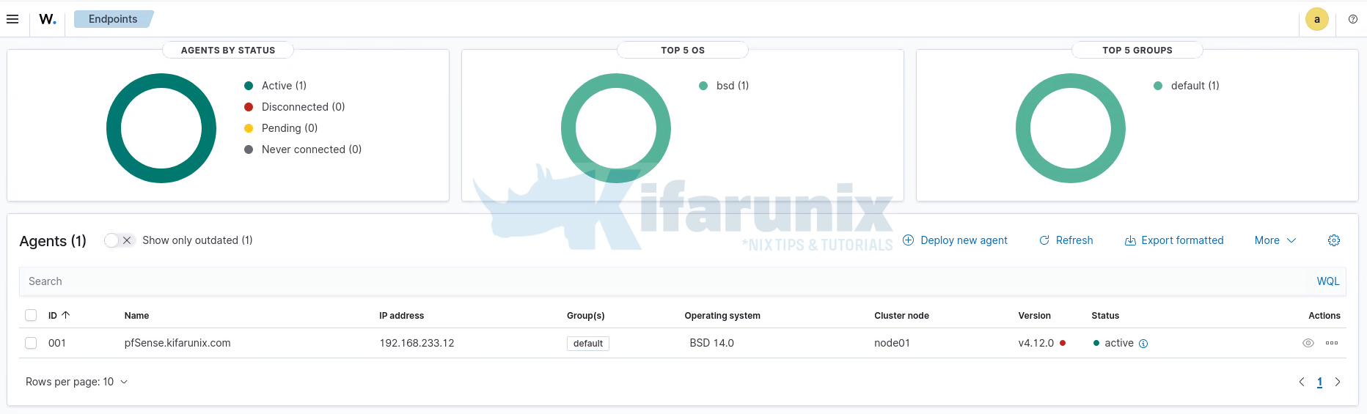Click the Cluster node column header
The height and width of the screenshot is (414, 1367).
point(901,316)
